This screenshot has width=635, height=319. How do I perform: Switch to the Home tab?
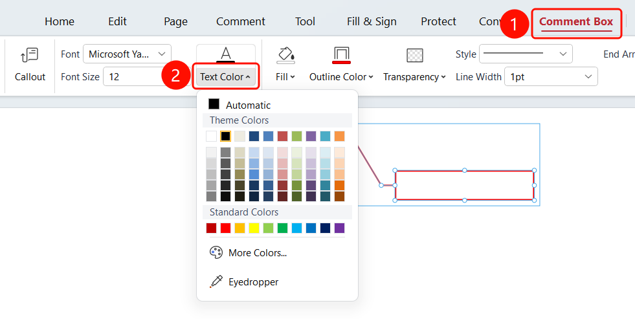pyautogui.click(x=60, y=21)
